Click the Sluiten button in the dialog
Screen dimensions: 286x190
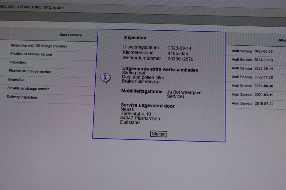pos(159,134)
